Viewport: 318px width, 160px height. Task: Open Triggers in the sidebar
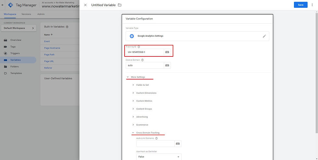tap(15, 53)
